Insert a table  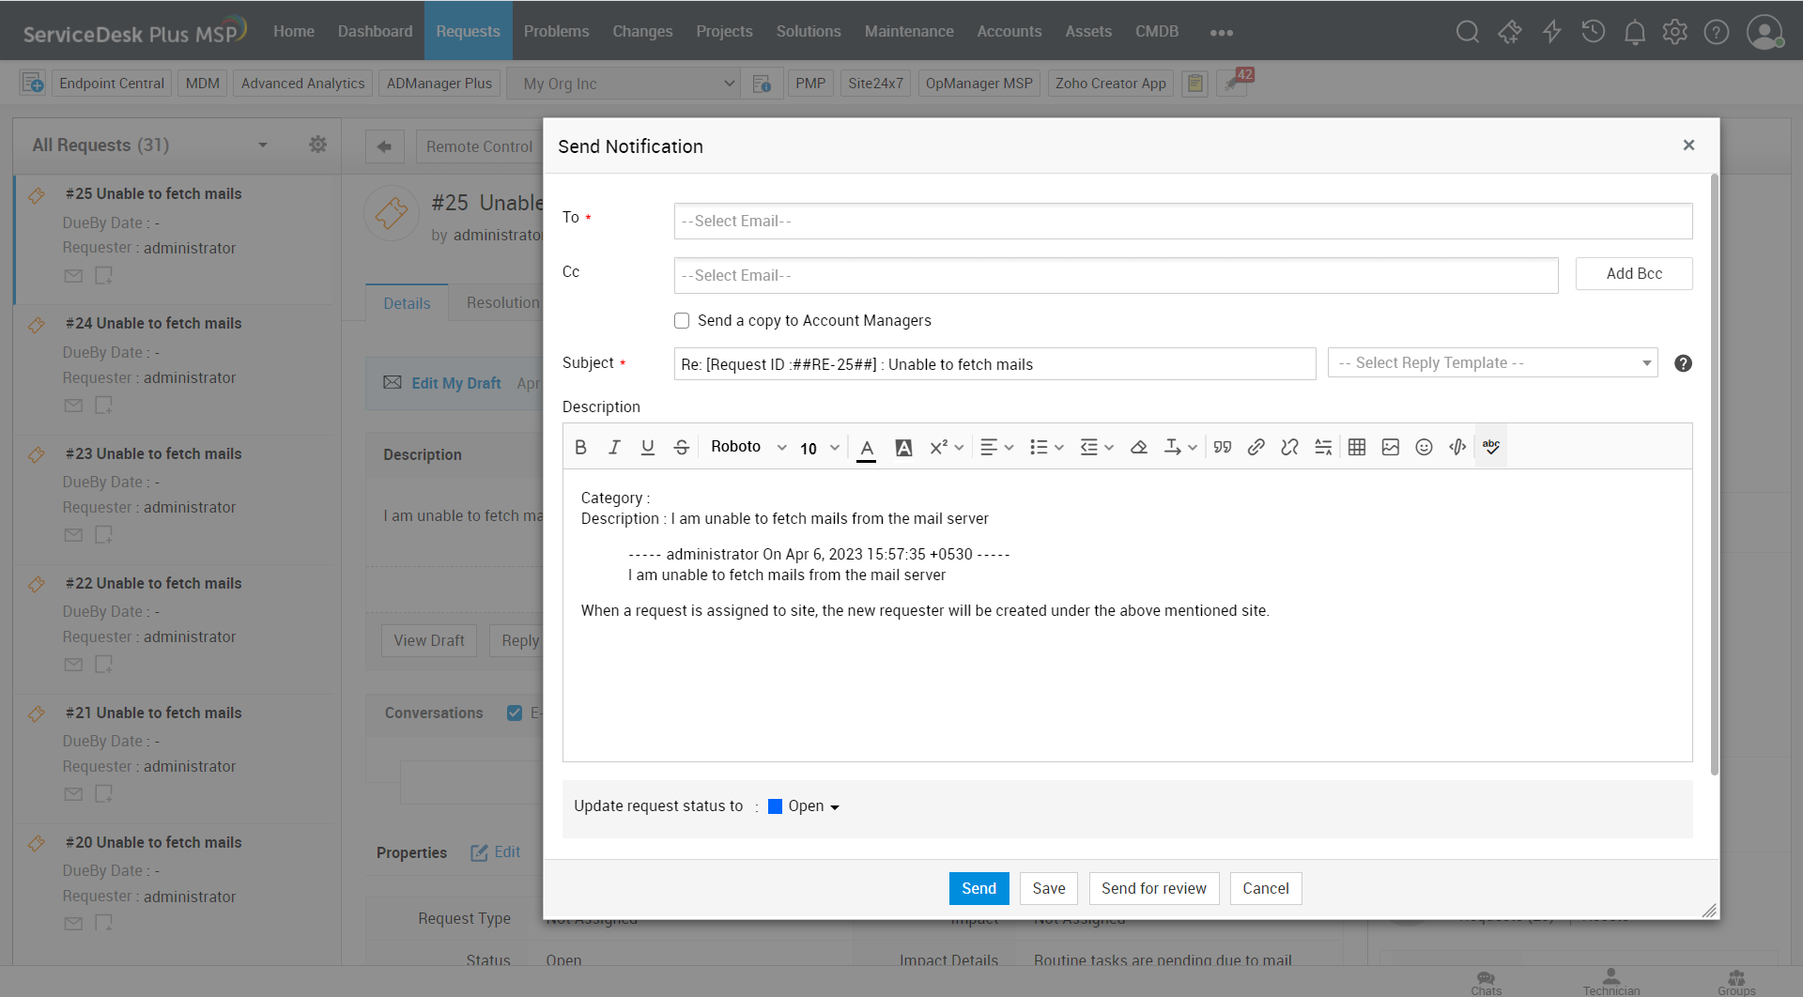1357,447
